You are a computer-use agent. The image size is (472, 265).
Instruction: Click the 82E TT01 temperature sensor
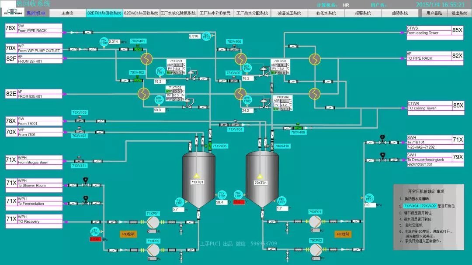click(160, 99)
